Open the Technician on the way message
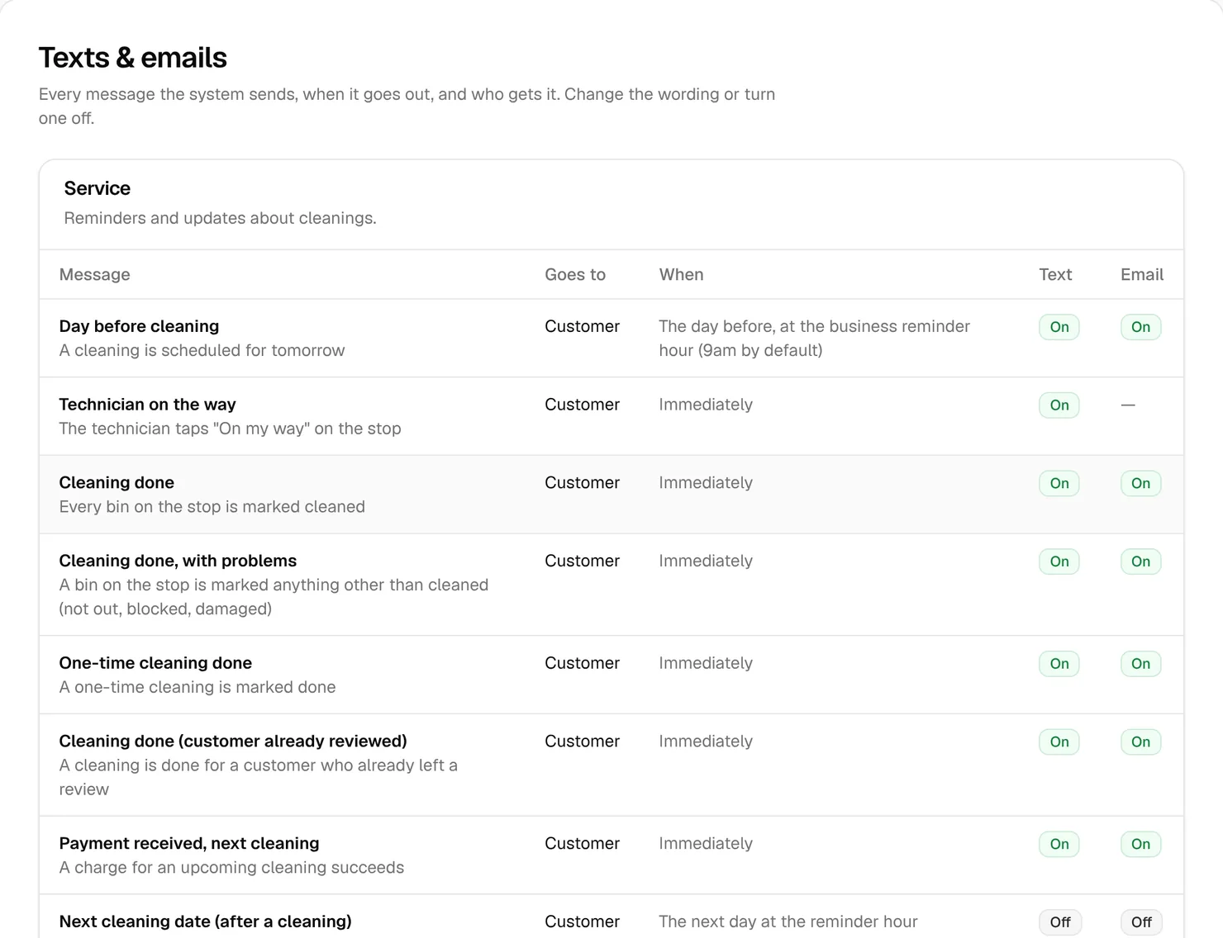This screenshot has width=1223, height=938. click(147, 405)
